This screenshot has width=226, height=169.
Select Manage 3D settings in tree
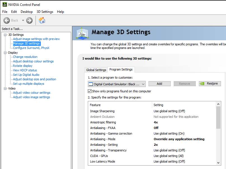click(x=26, y=43)
